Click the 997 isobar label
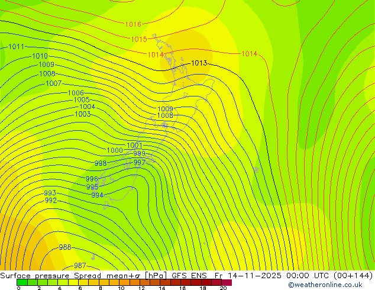Viewport: 375px width, 290px height. 140,163
